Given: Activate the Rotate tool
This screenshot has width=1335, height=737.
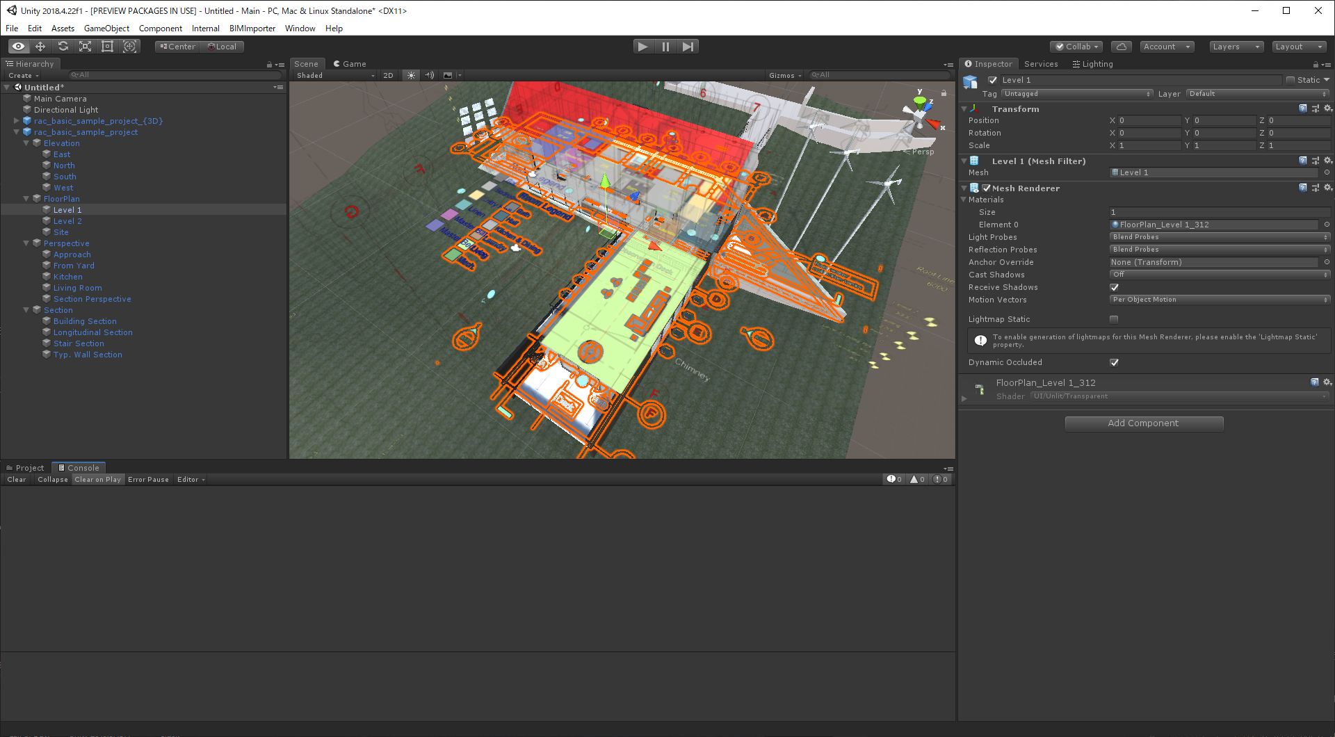Looking at the screenshot, I should (63, 46).
